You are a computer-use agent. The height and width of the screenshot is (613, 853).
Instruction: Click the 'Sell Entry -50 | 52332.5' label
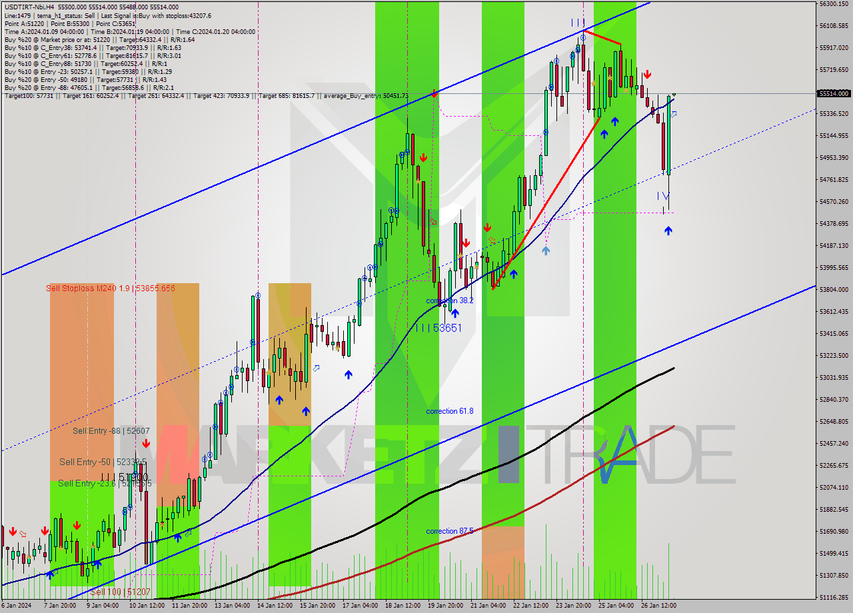click(x=103, y=462)
